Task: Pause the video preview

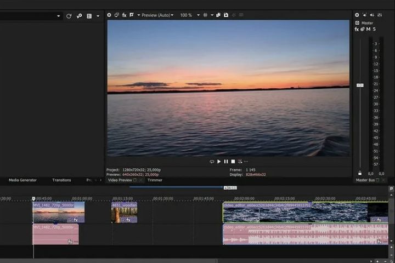Action: 226,162
